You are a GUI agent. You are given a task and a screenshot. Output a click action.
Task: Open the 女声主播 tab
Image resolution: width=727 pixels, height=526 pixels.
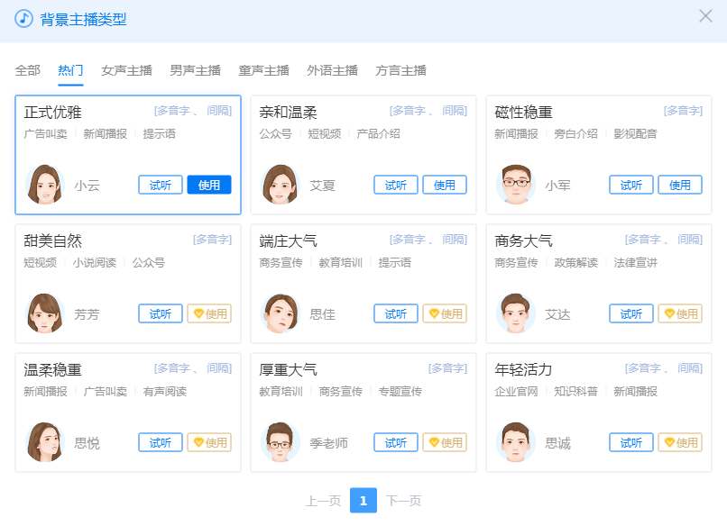pos(126,70)
